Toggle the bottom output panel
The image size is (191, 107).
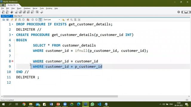tap(186, 12)
